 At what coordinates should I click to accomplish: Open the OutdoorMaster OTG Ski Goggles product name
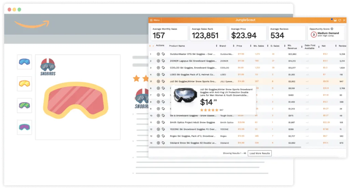pyautogui.click(x=192, y=54)
